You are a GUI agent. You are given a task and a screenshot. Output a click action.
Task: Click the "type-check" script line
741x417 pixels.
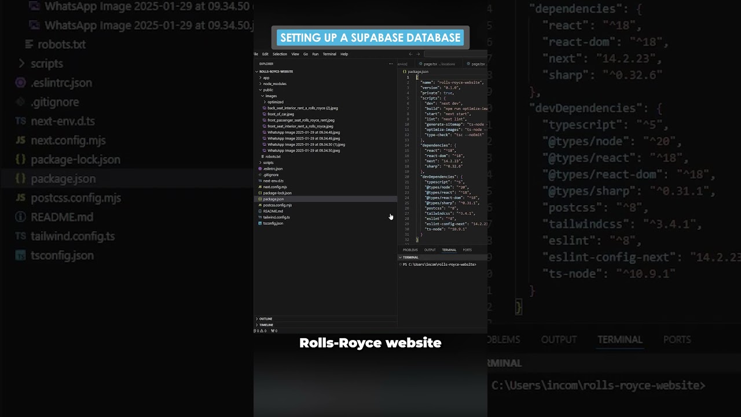[455, 135]
